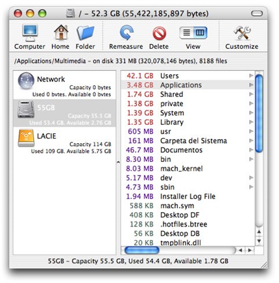Select the 55GB hard disk icon
279x283 pixels.
[x=26, y=109]
